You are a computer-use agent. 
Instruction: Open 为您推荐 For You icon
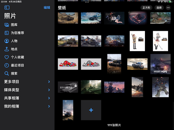[7, 33]
